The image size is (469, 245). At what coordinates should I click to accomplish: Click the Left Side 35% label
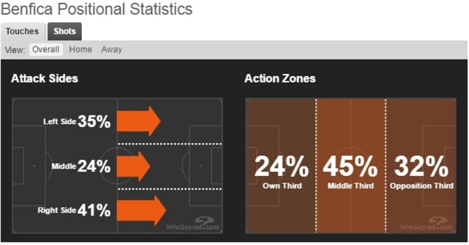click(x=77, y=122)
